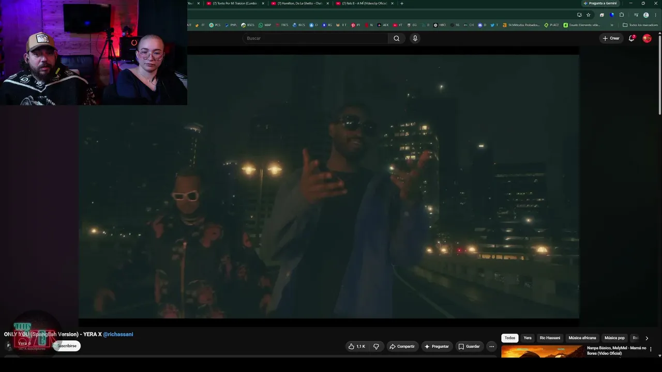Switch to the Hamilton, De La Ghetto tab
The height and width of the screenshot is (372, 662).
(x=300, y=4)
